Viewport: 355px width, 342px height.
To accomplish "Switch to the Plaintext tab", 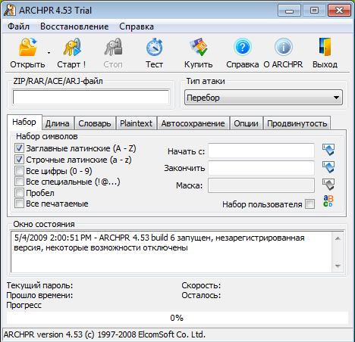I will coord(136,123).
